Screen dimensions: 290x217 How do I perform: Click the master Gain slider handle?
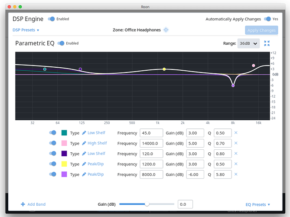(147, 204)
